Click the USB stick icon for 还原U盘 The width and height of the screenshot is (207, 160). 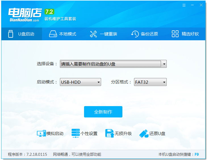tap(144, 133)
